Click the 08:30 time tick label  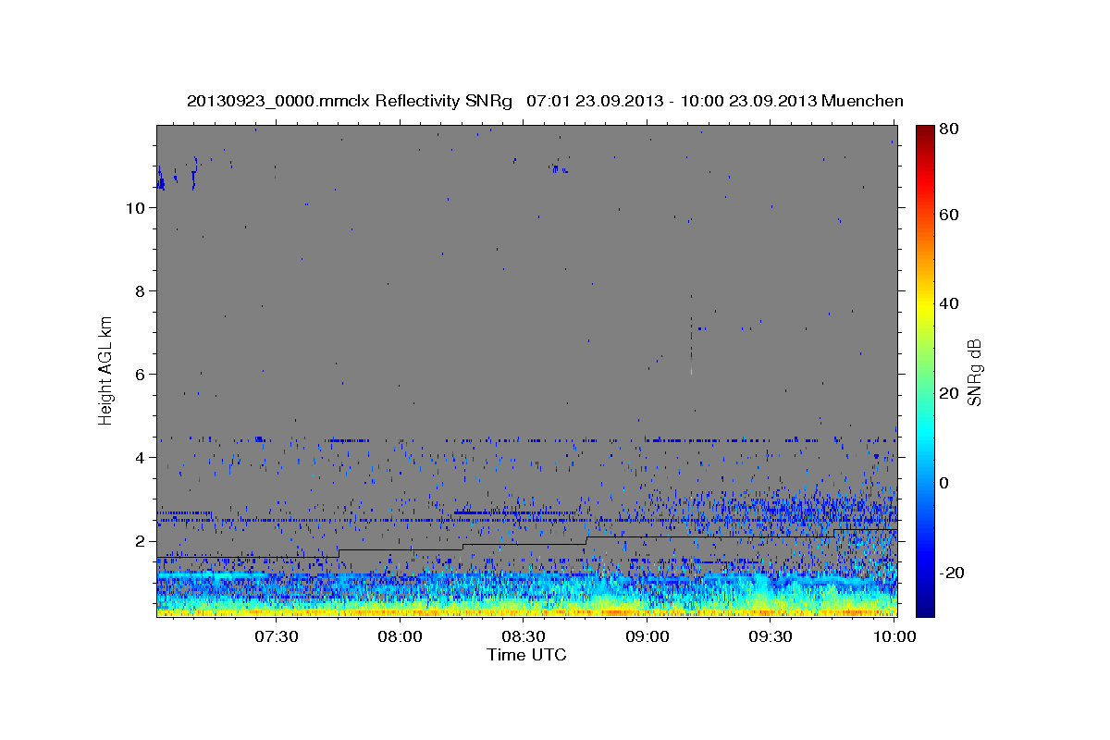[523, 636]
